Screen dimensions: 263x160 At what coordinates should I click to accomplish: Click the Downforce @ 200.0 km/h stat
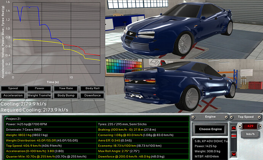(143, 157)
